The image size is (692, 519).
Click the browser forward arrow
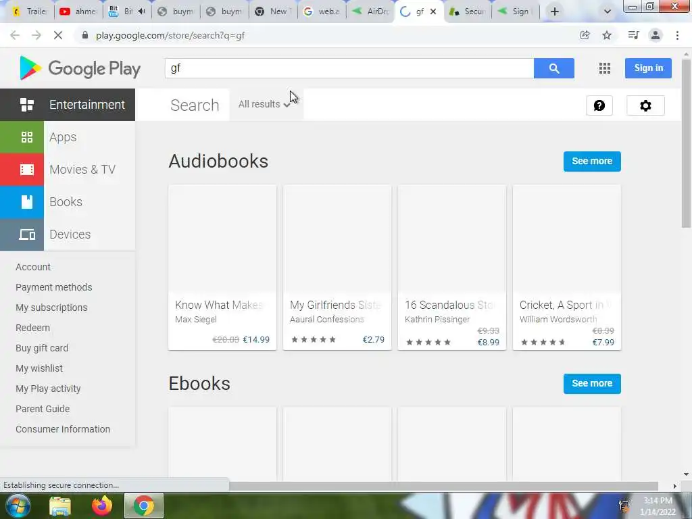pyautogui.click(x=36, y=35)
